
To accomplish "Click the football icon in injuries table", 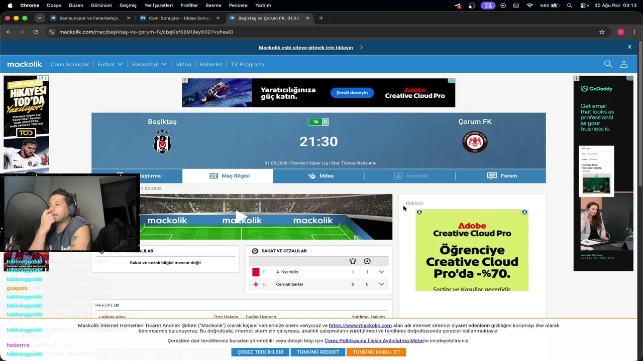I will [x=367, y=261].
